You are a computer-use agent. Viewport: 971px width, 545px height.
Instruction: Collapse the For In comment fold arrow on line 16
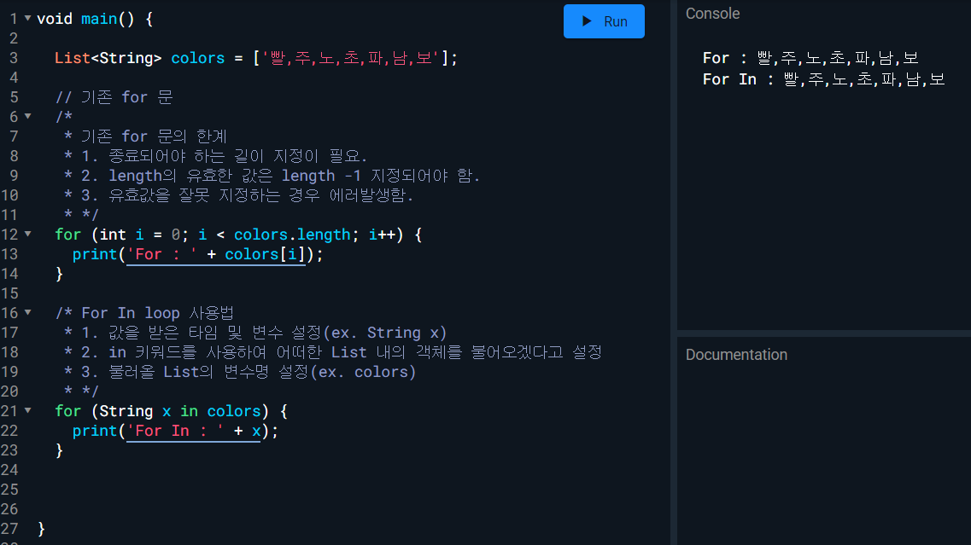pos(28,312)
